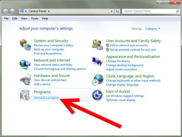The image size is (182, 137).
Task: Open the Network and Internet globe icon
Action: coord(25,65)
